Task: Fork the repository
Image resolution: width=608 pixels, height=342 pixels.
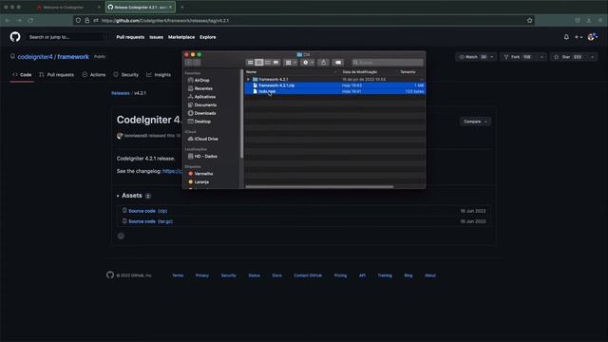Action: point(519,57)
